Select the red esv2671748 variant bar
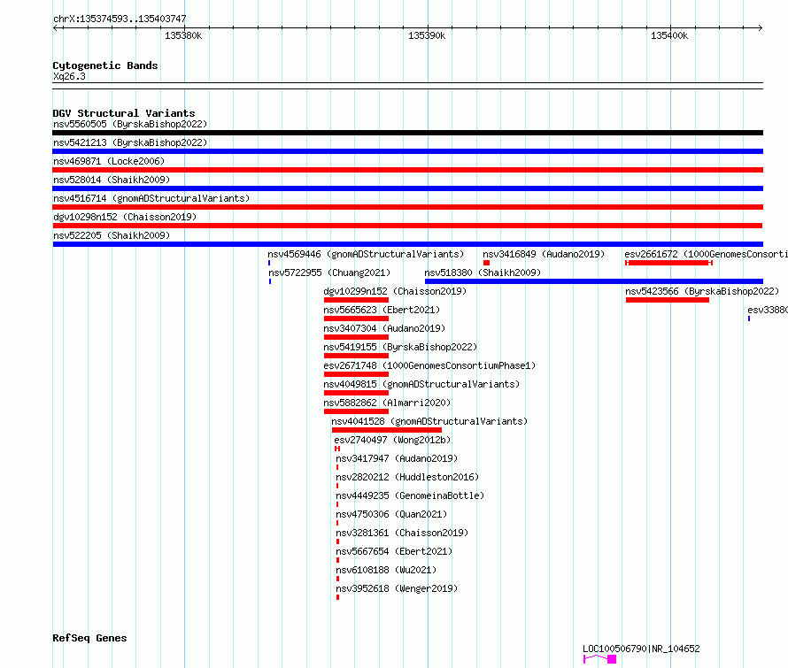788x668 pixels. [356, 374]
